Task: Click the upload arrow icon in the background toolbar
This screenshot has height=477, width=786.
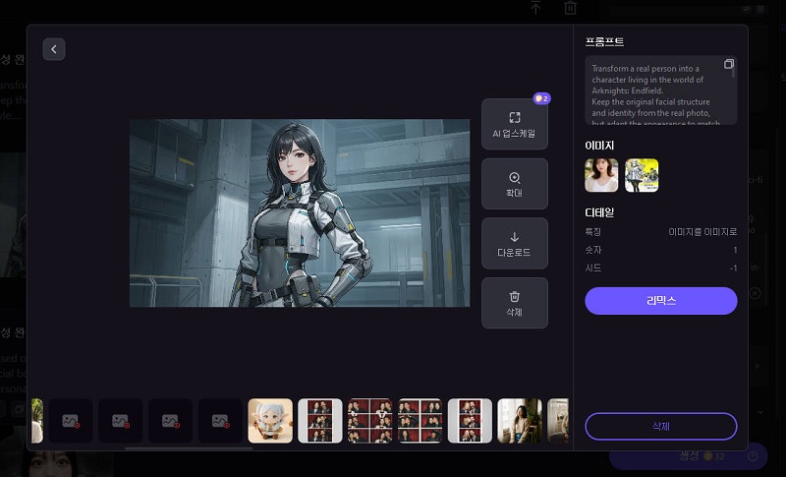Action: click(x=535, y=8)
